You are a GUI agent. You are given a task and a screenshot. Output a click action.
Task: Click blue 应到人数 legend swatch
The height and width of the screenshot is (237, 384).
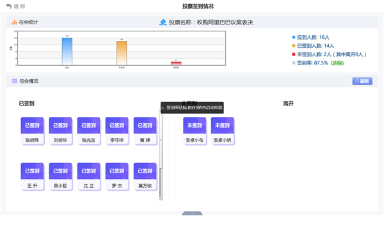pyautogui.click(x=294, y=37)
